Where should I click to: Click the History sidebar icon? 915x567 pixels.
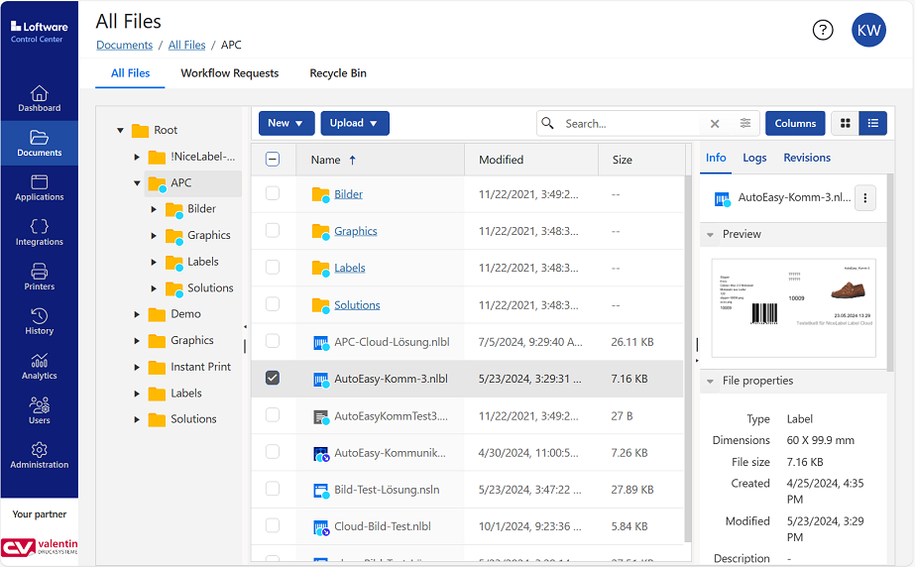pyautogui.click(x=39, y=321)
